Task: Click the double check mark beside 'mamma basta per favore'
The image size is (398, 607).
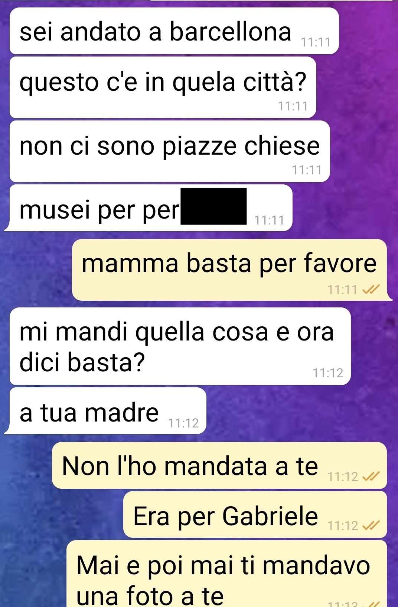Action: (x=372, y=289)
